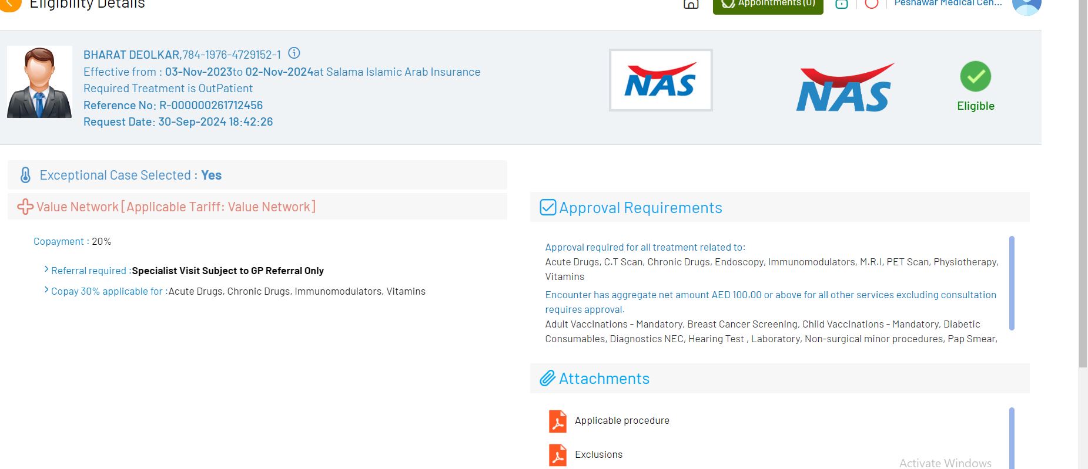Click 'Specialist Visit Subject to GP Referral Only'
Image resolution: width=1088 pixels, height=469 pixels.
(x=228, y=271)
